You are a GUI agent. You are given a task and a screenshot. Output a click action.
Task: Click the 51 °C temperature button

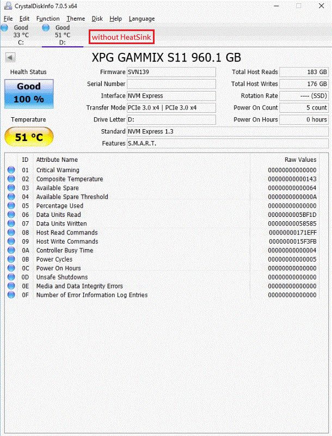coord(29,137)
